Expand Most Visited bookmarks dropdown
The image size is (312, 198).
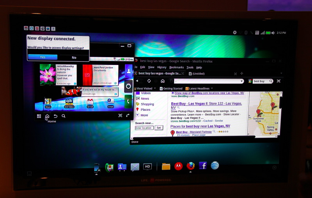155,88
